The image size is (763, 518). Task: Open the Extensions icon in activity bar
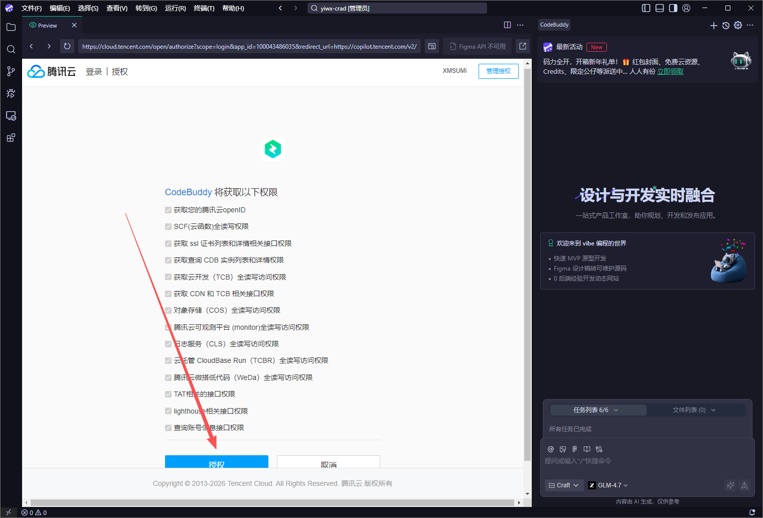pos(11,138)
